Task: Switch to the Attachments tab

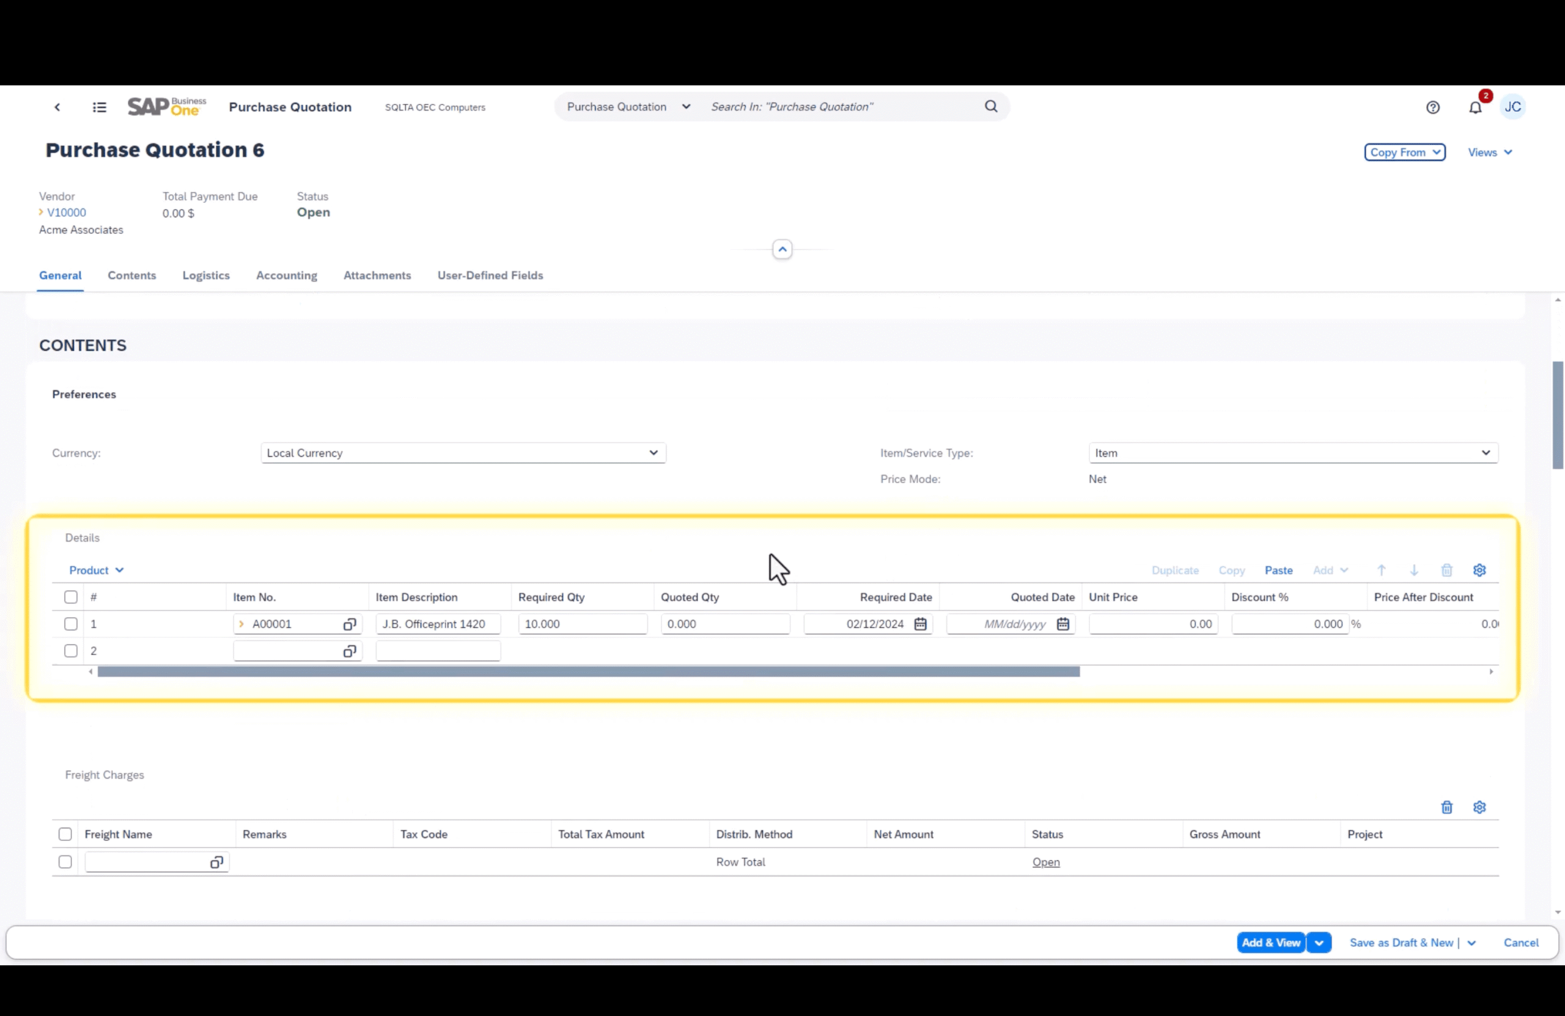Action: [x=377, y=276]
